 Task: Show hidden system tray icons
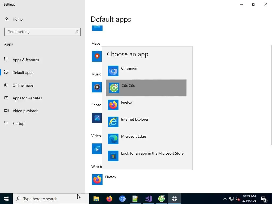tap(225, 199)
